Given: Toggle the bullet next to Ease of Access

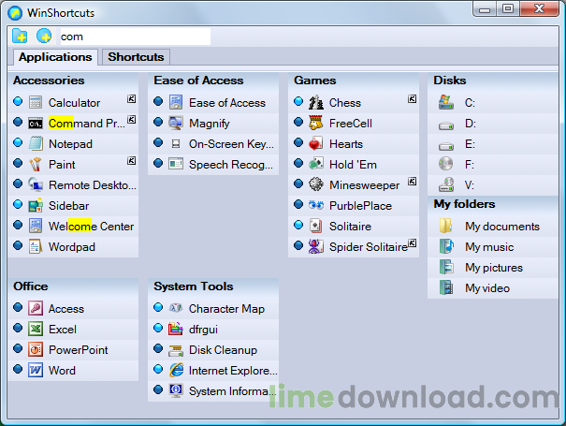Looking at the screenshot, I should [x=158, y=101].
